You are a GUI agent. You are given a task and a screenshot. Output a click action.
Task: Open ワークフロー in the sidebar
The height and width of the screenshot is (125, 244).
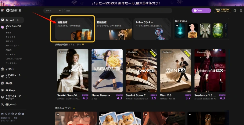click(x=11, y=63)
